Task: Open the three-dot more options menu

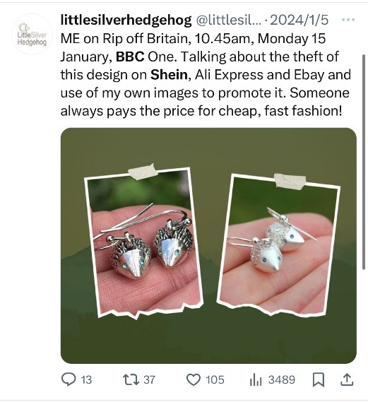Action: 348,20
